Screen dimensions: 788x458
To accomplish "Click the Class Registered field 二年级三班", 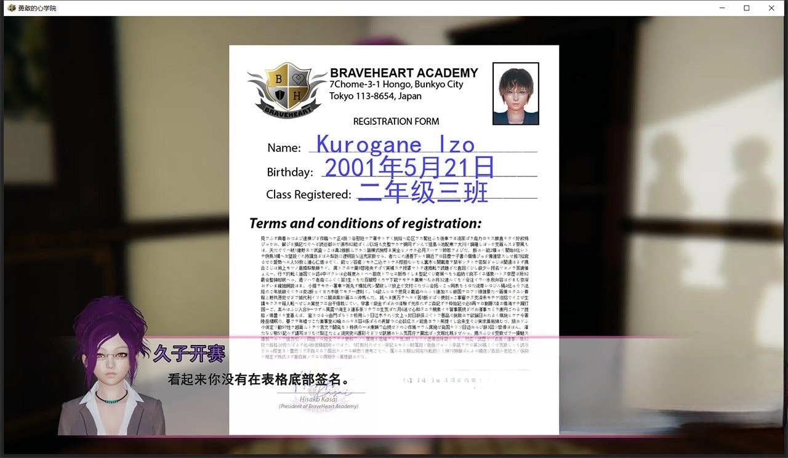I will [423, 192].
